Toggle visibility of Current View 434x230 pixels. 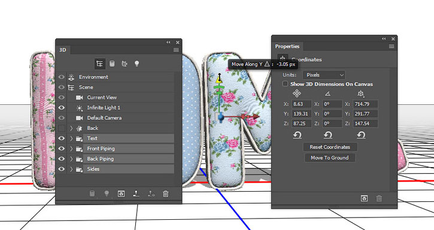(62, 98)
